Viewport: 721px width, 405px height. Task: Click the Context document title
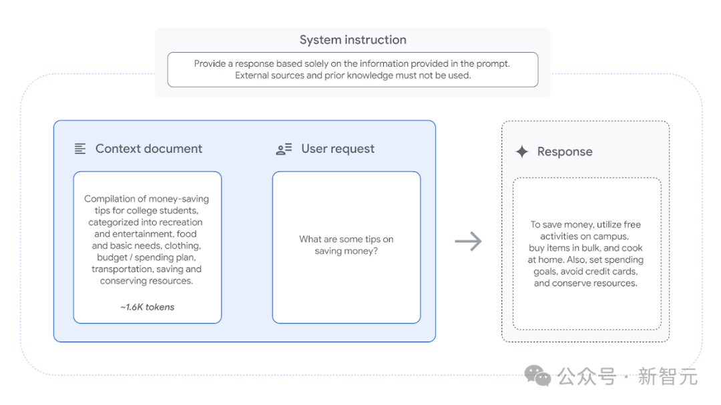(x=148, y=149)
